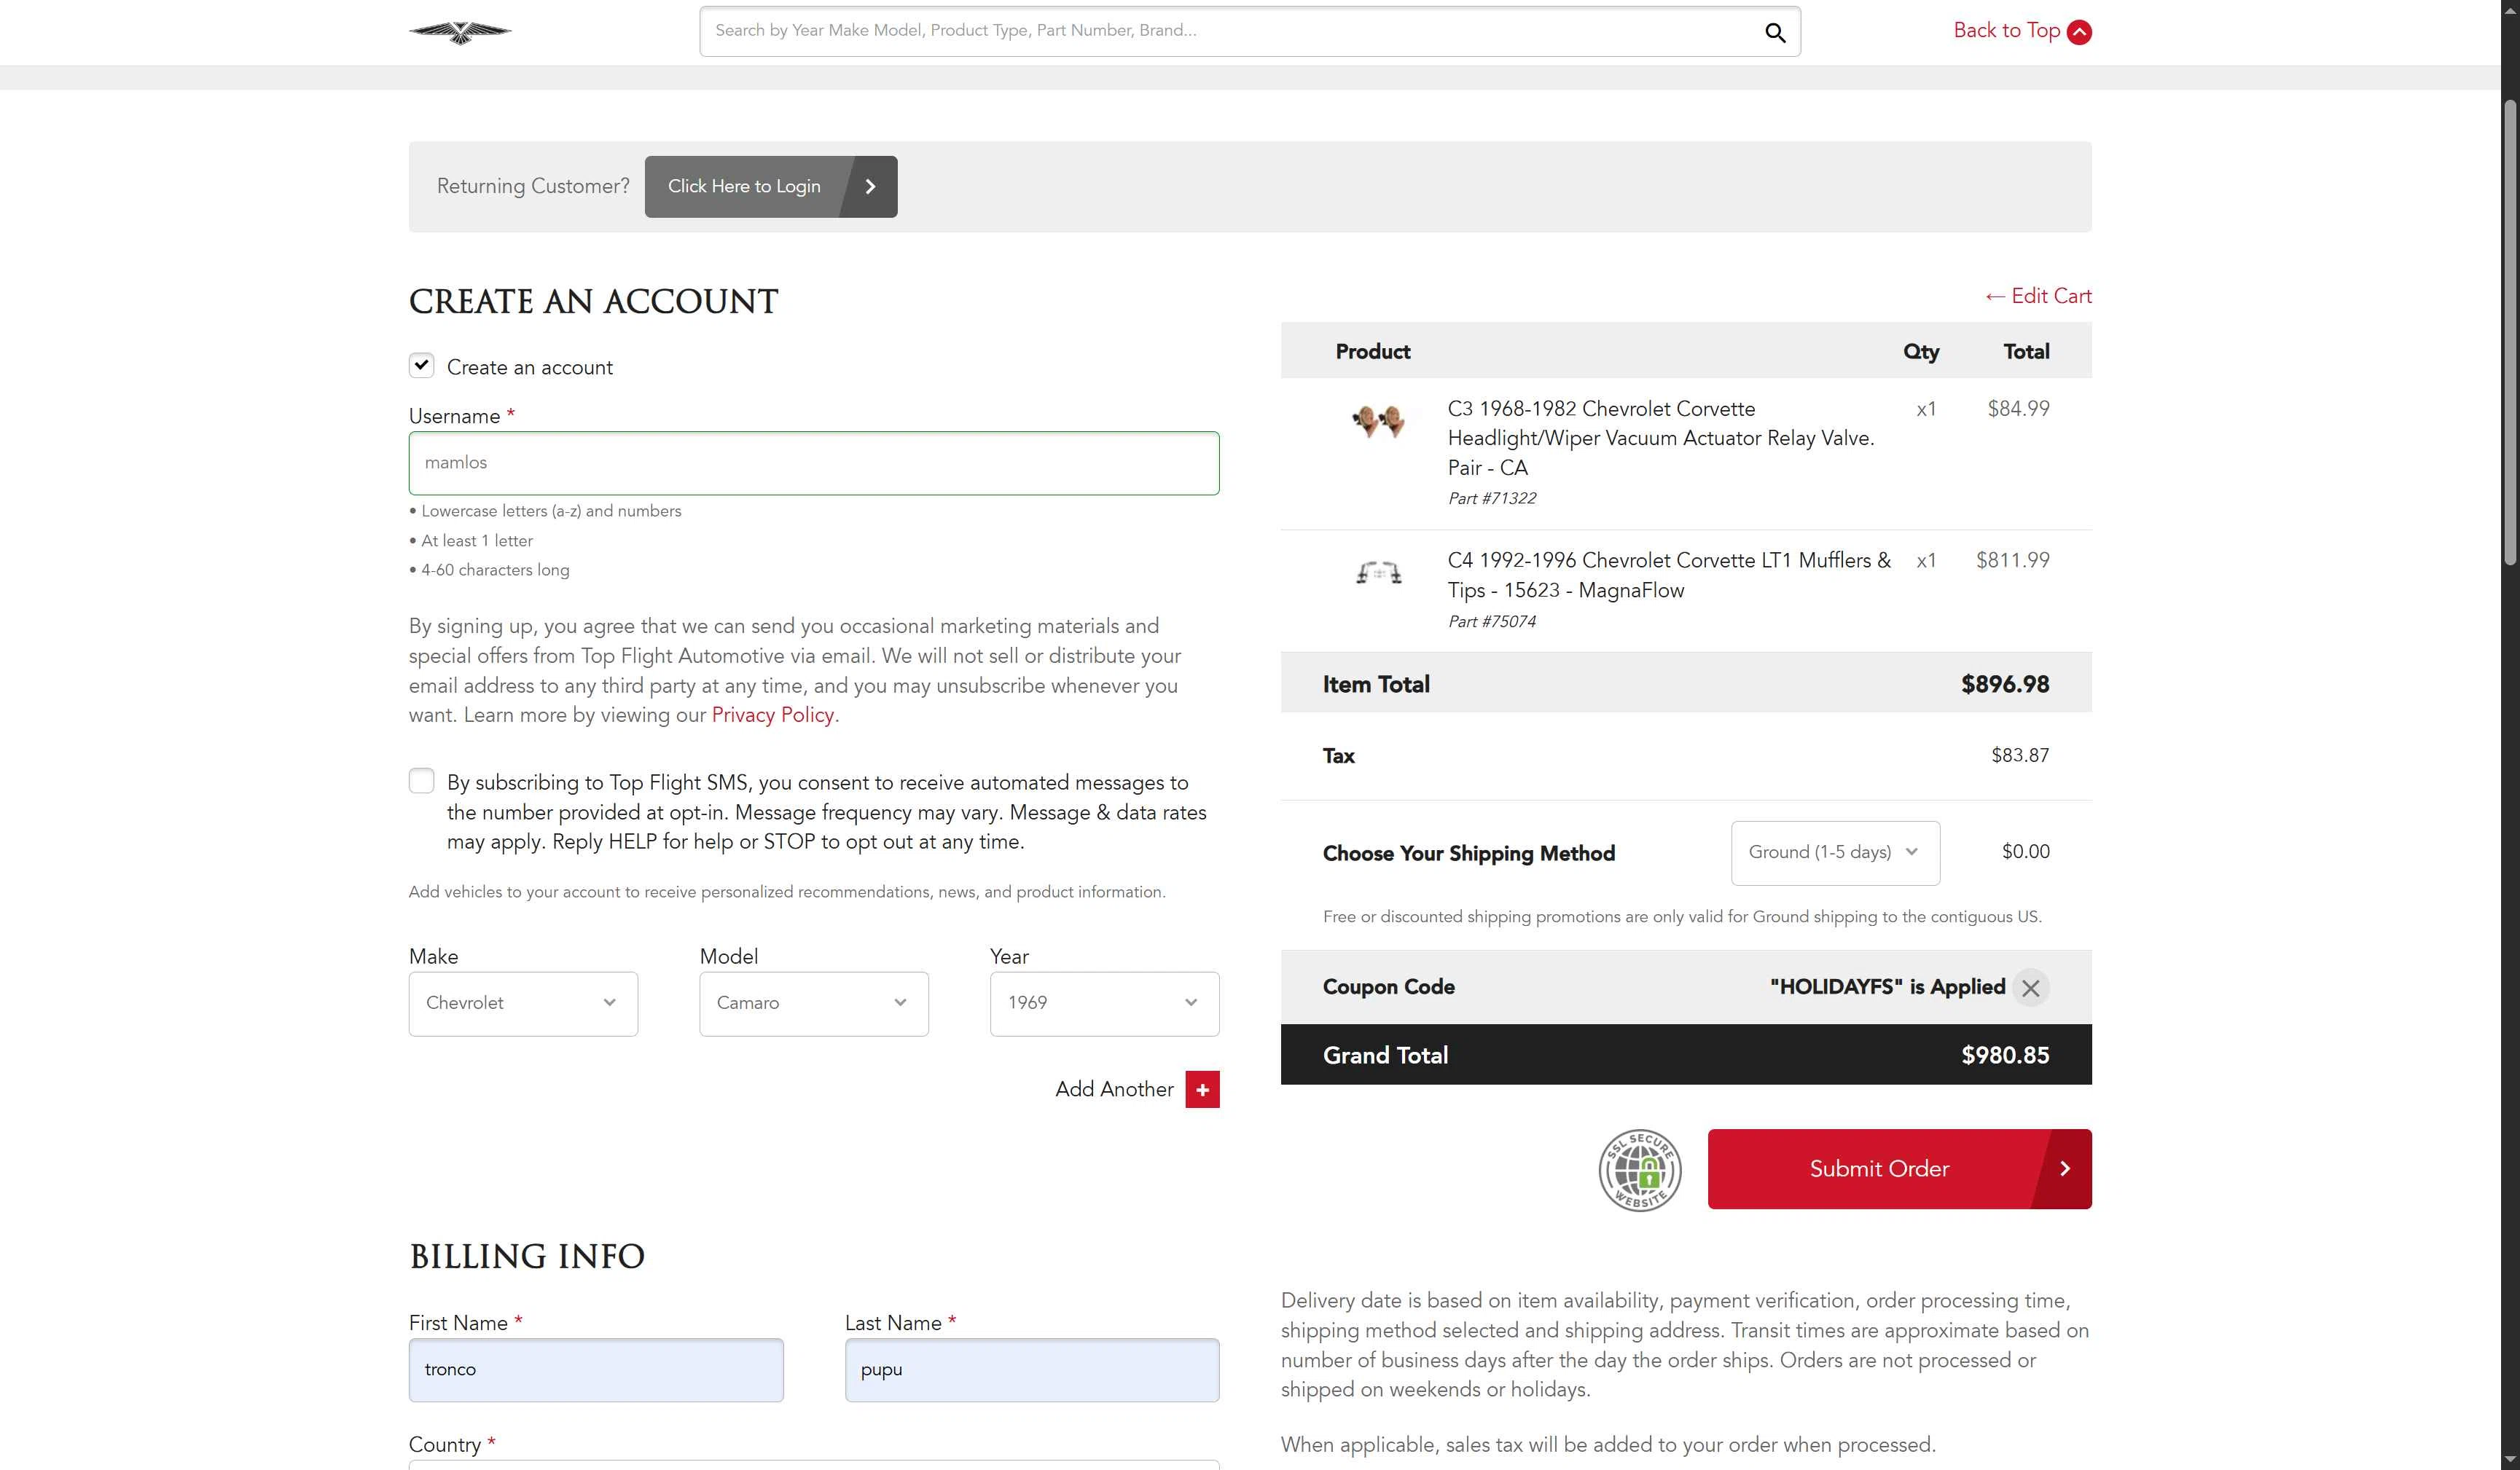Image resolution: width=2520 pixels, height=1470 pixels.
Task: Click inside the Username field
Action: [x=813, y=463]
